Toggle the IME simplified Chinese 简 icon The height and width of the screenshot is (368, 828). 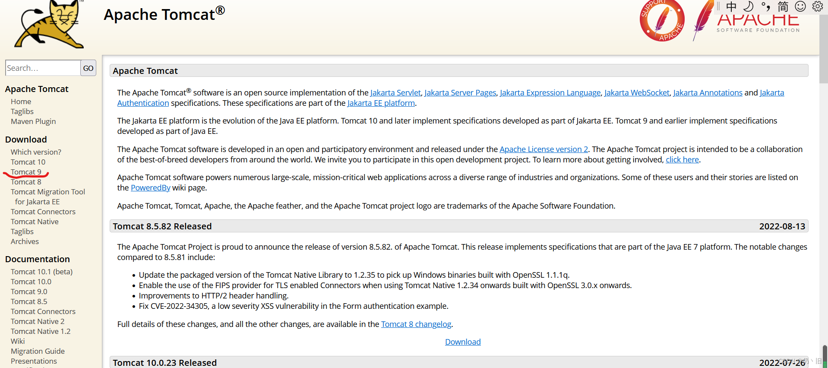click(783, 6)
